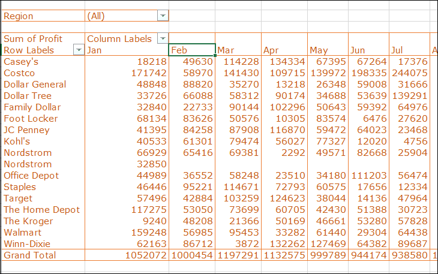This screenshot has height=274, width=438.
Task: Select the Foot Locker row label
Action: (x=43, y=119)
